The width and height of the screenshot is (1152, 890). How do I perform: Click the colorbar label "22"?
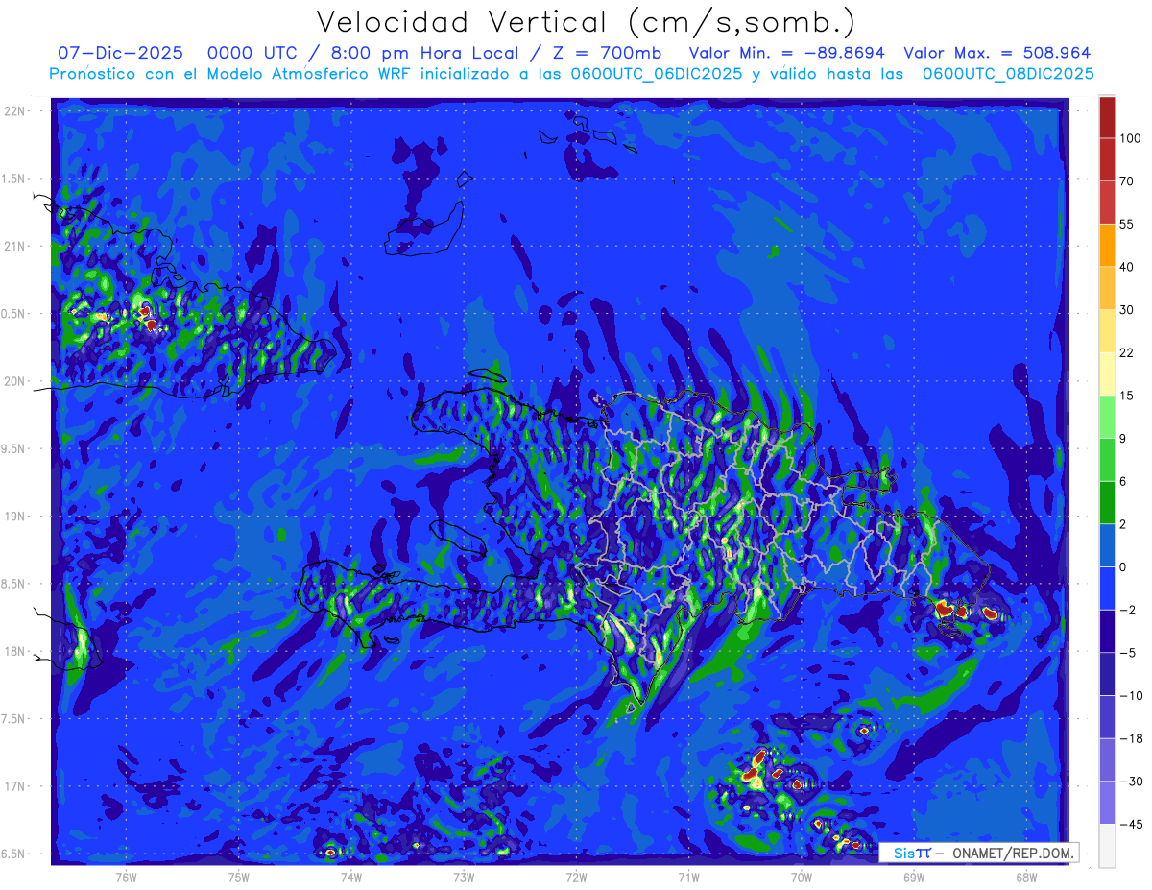1126,353
